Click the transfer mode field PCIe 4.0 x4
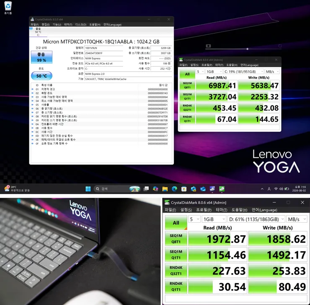 coord(103,64)
